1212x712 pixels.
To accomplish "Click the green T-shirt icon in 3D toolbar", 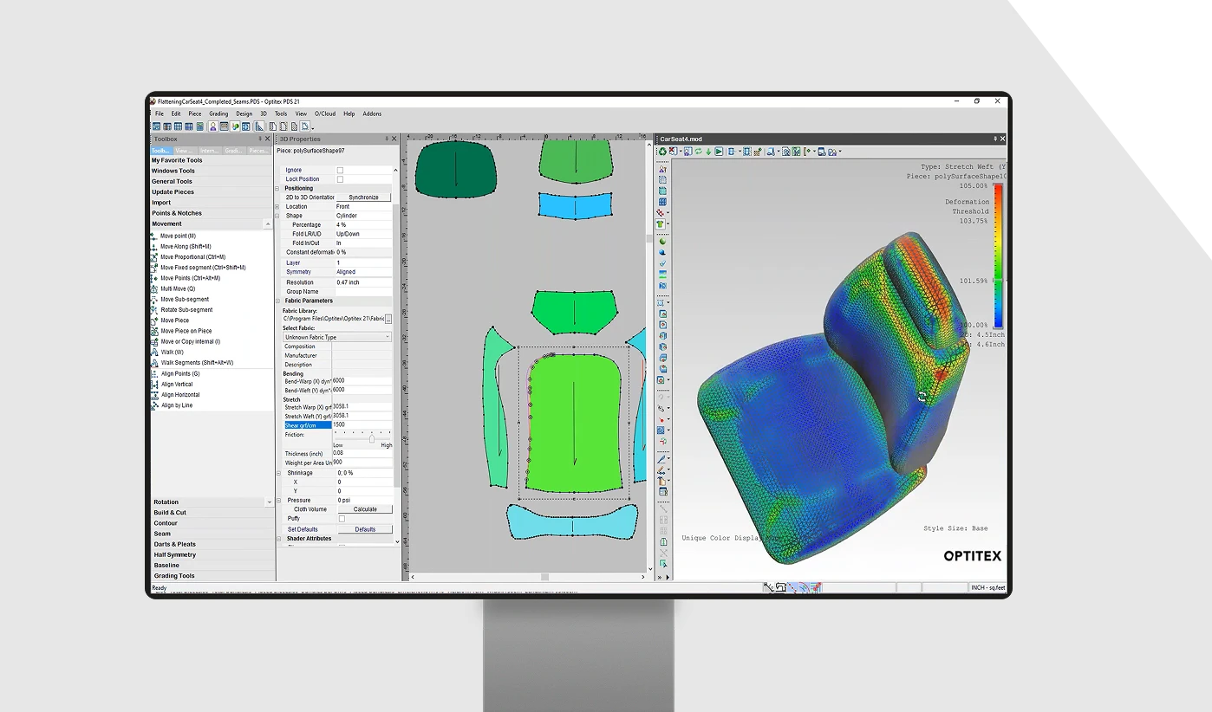I will pos(661,224).
